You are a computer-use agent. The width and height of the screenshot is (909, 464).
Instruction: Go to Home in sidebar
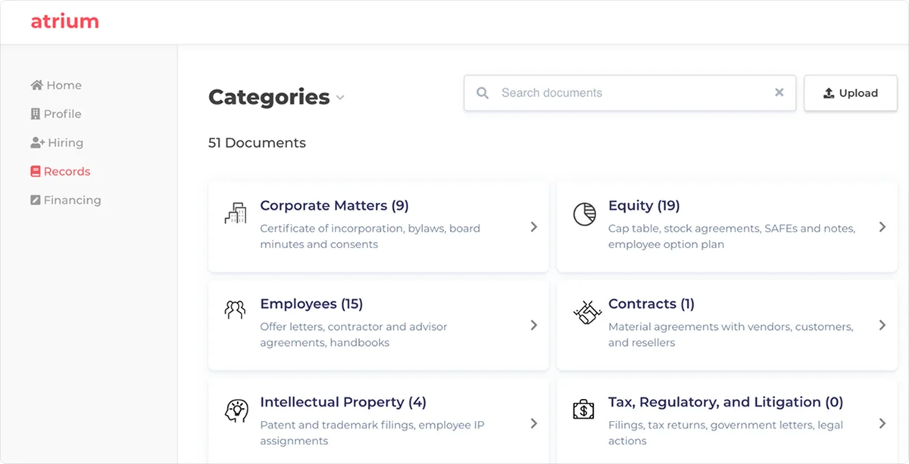[56, 86]
